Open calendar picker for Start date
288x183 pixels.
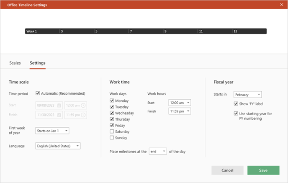coord(59,105)
